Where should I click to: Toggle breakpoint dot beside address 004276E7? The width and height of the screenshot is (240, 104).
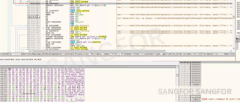point(28,24)
